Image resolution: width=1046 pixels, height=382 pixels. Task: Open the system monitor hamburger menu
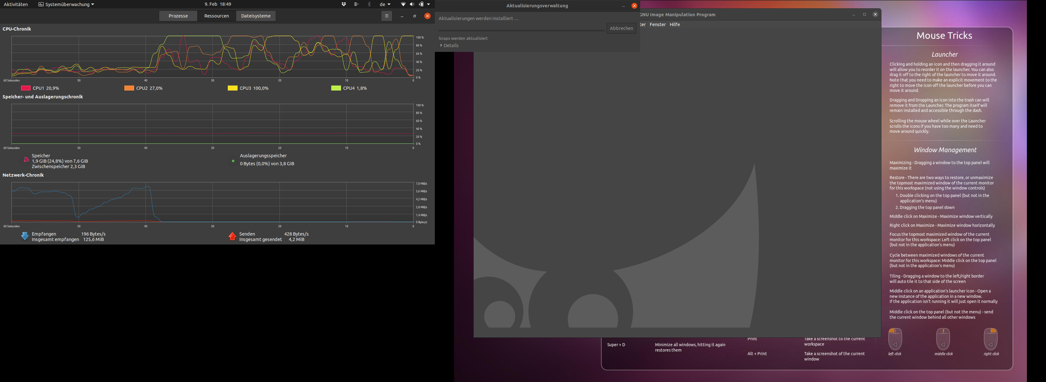click(x=386, y=16)
